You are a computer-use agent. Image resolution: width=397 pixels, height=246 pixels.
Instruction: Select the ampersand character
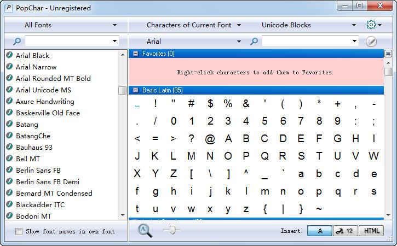pyautogui.click(x=246, y=103)
